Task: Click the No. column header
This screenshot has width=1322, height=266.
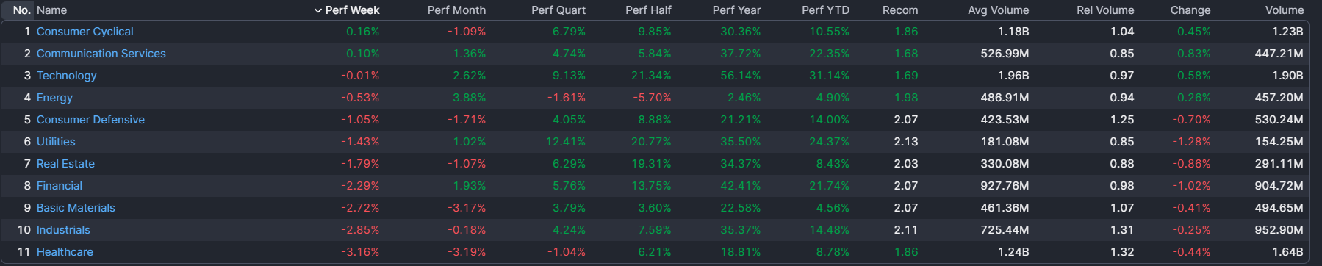Action: click(21, 10)
